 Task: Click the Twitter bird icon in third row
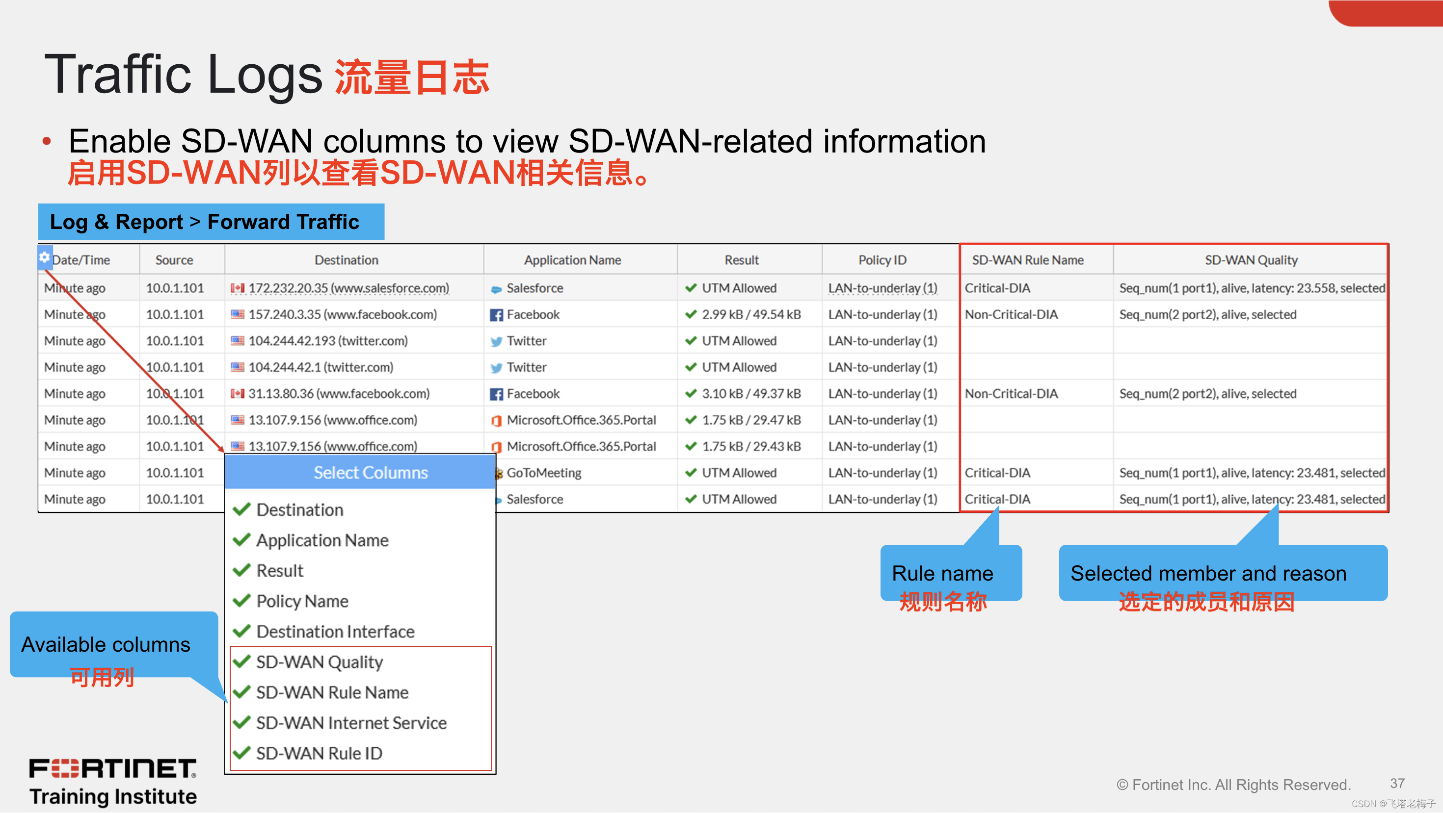(x=496, y=342)
